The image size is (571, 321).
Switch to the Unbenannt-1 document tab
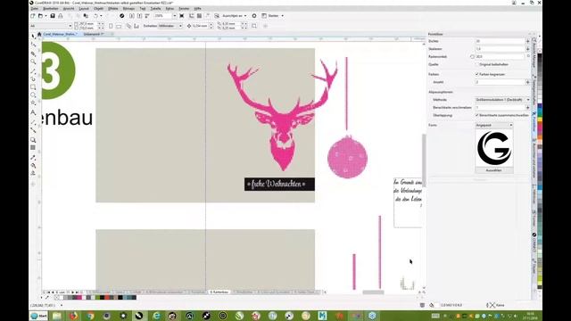point(94,34)
